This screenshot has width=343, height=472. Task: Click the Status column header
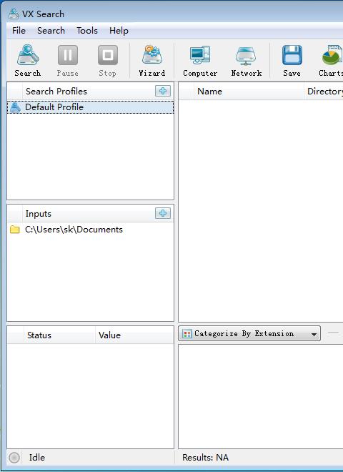pos(59,335)
